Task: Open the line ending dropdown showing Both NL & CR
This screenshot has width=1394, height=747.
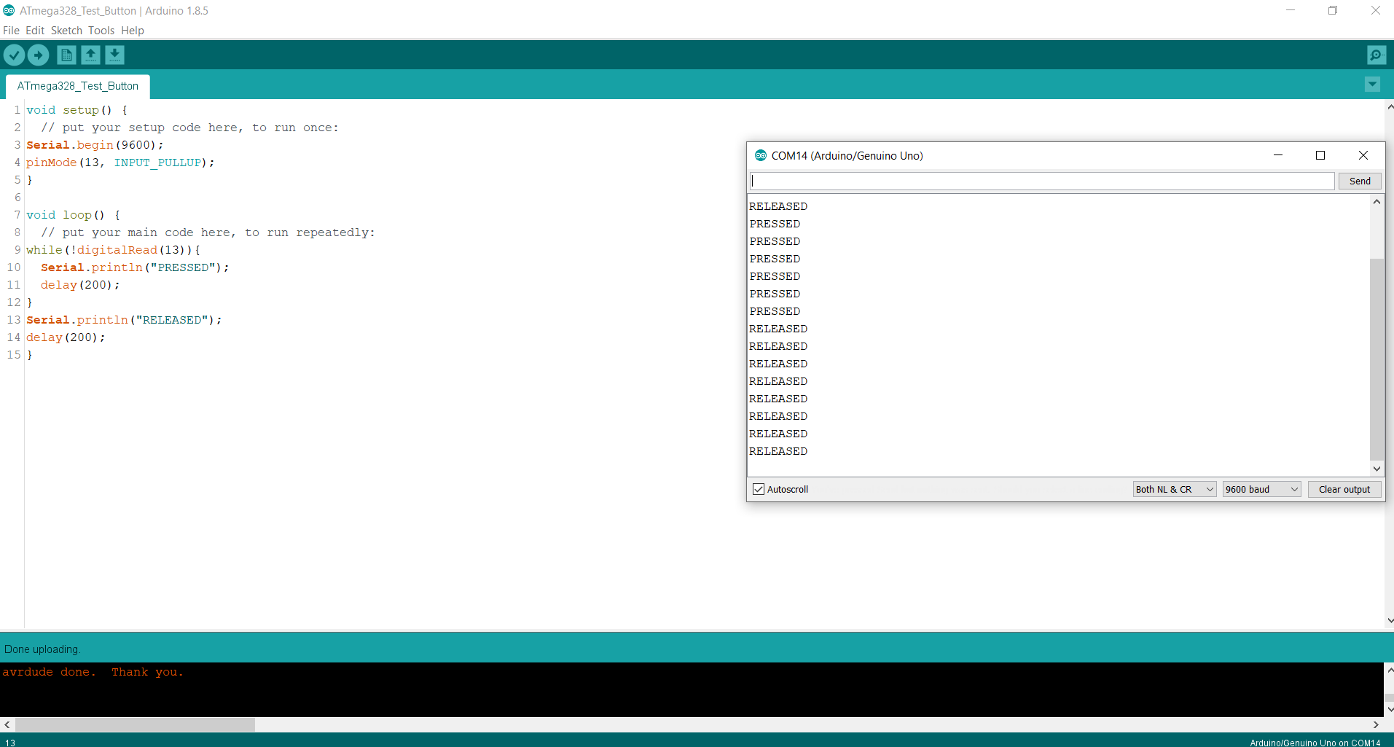Action: pyautogui.click(x=1172, y=488)
